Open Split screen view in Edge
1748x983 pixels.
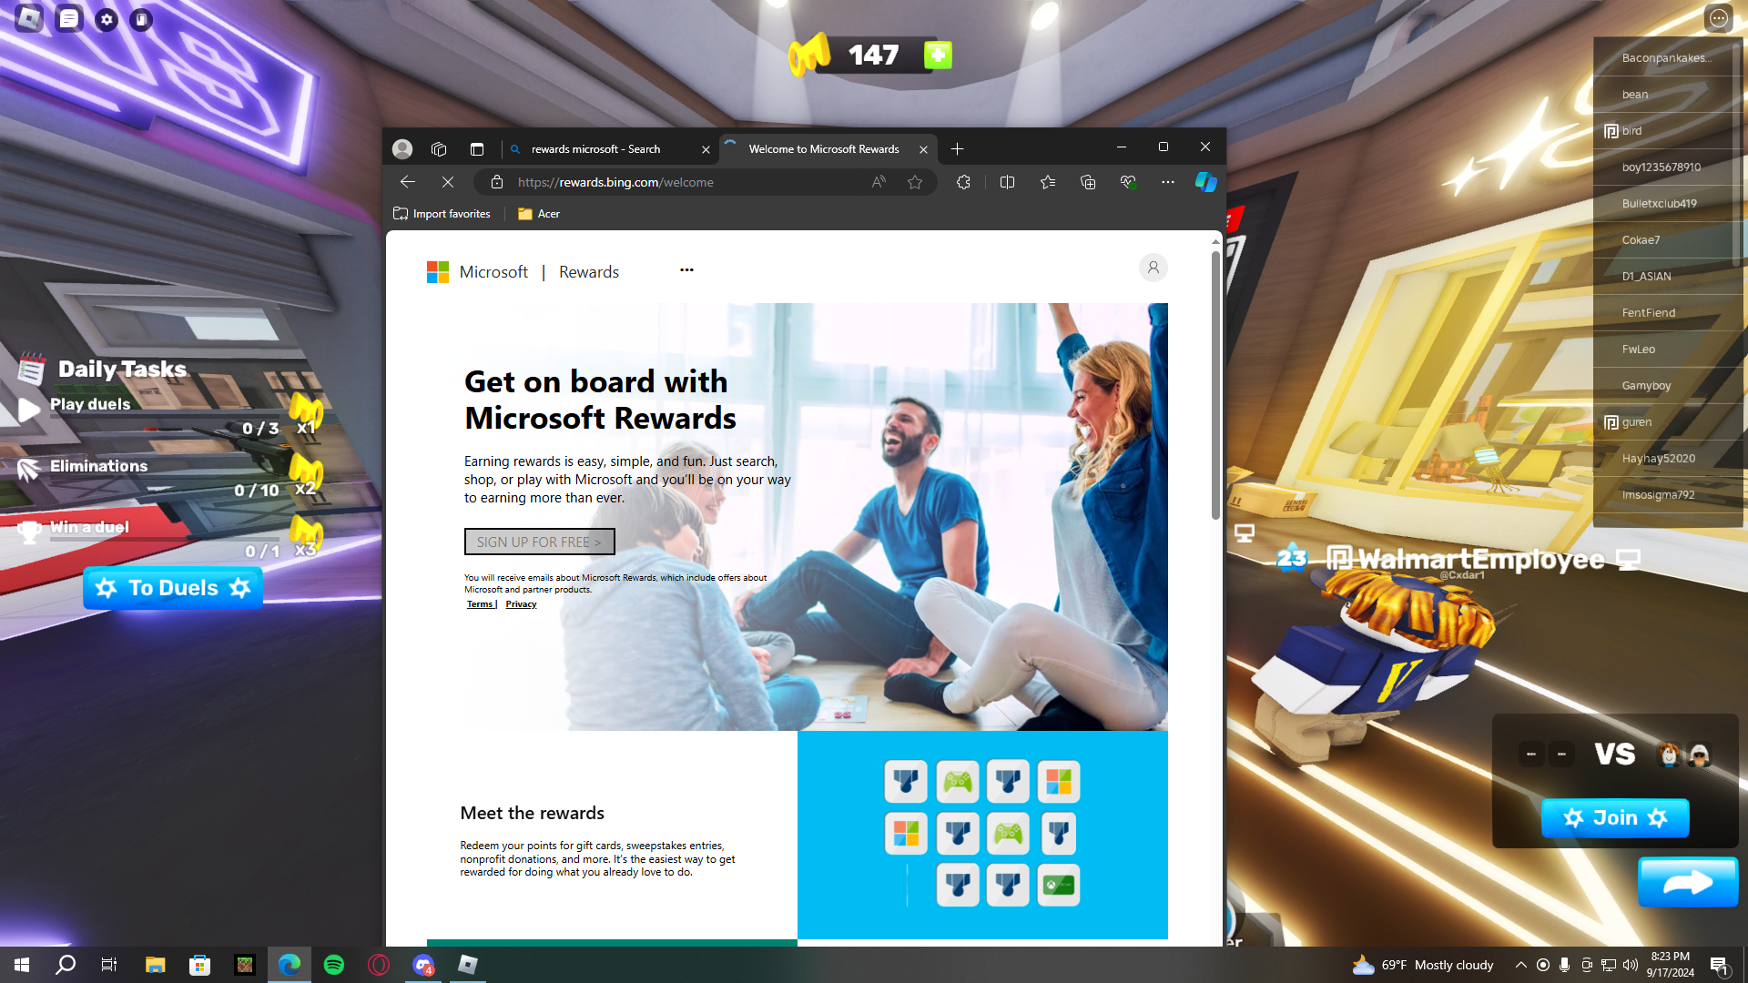click(x=1007, y=182)
